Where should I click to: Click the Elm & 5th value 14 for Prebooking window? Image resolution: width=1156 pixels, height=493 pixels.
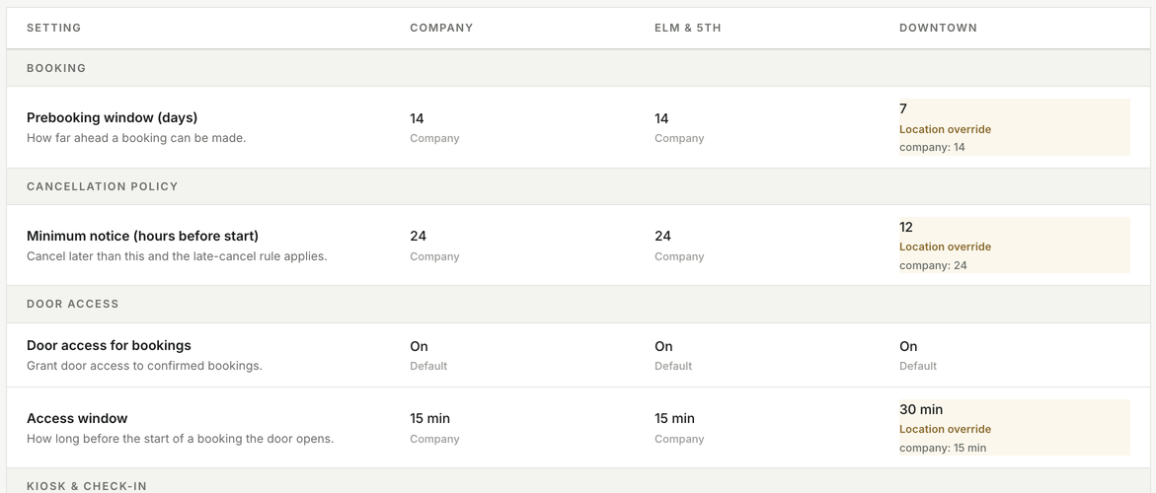click(x=661, y=118)
